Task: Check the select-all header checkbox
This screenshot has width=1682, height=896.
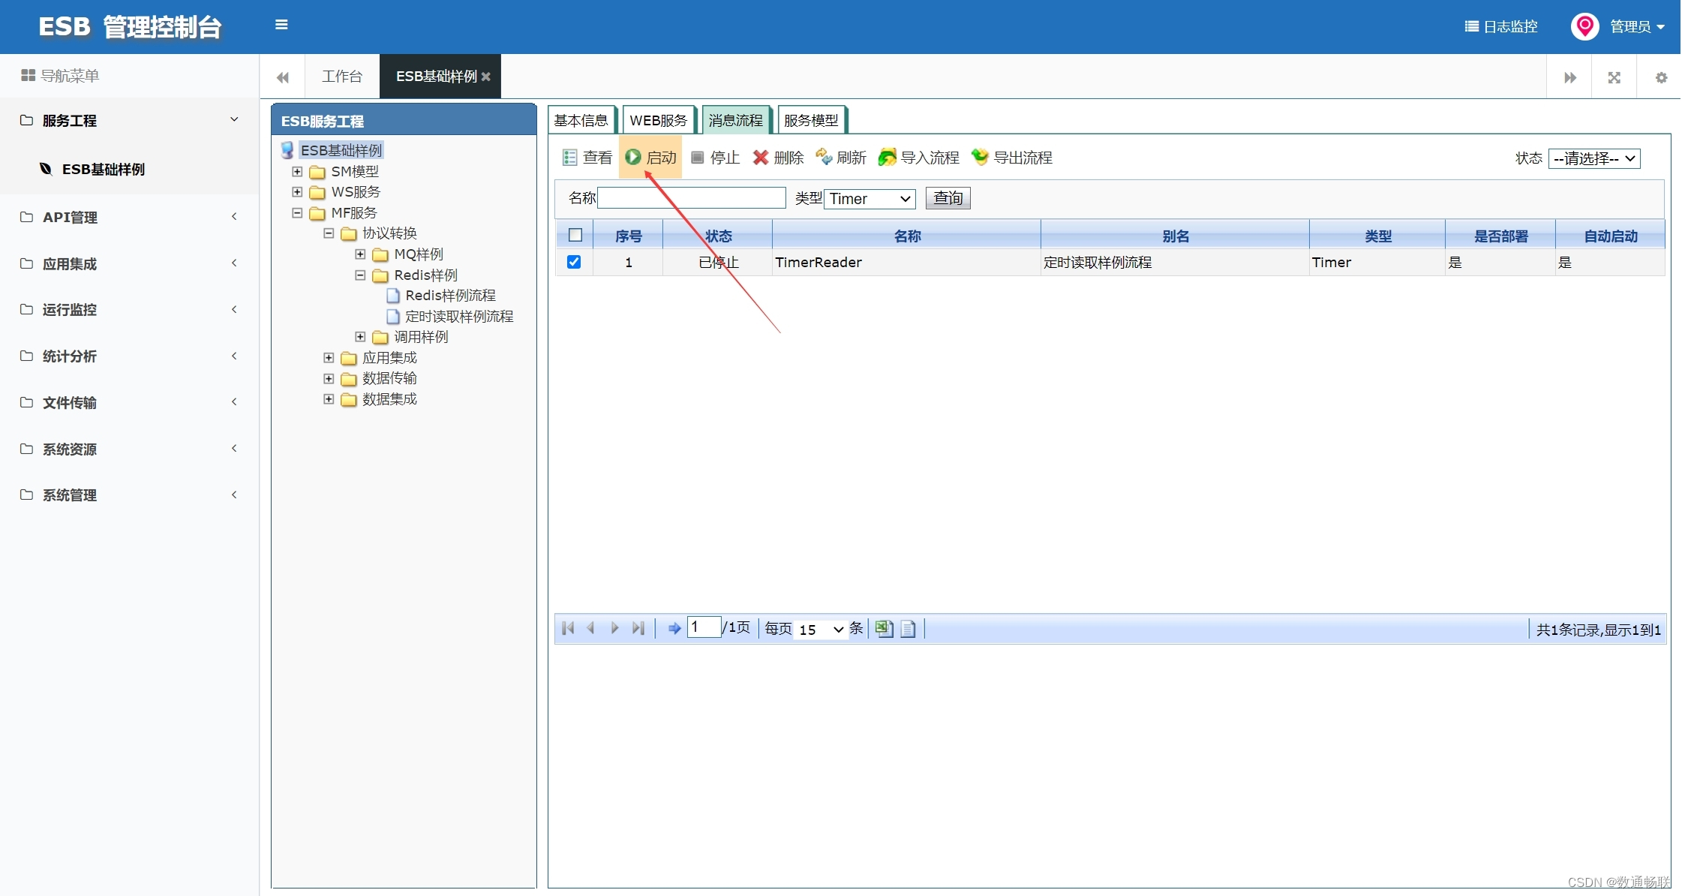Action: tap(575, 236)
